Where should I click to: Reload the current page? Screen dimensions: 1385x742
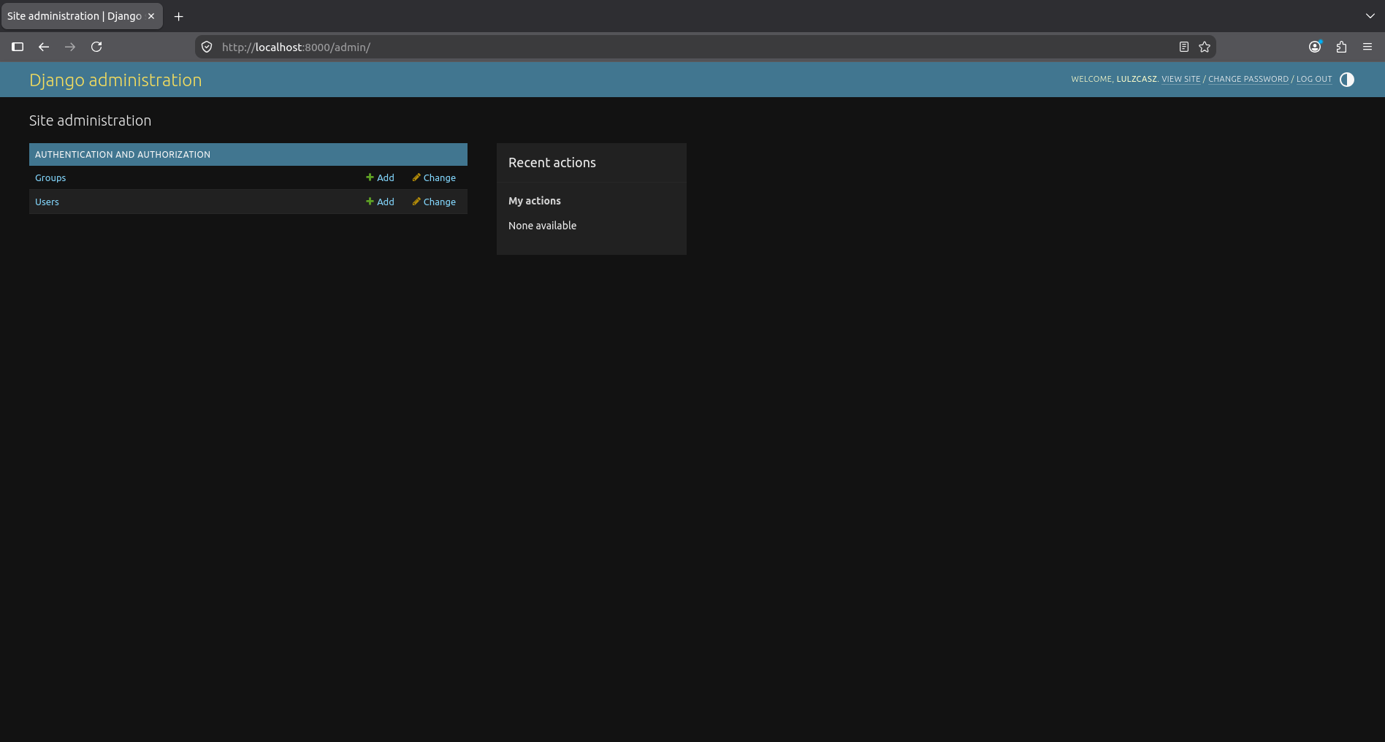tap(96, 47)
